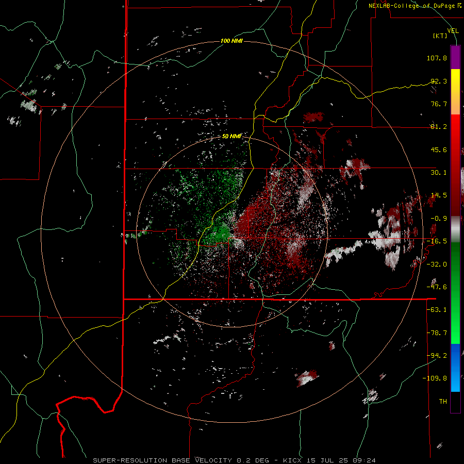Click the NEXLAB-College of DuPage watermark text
This screenshot has width=464, height=464.
click(x=415, y=6)
